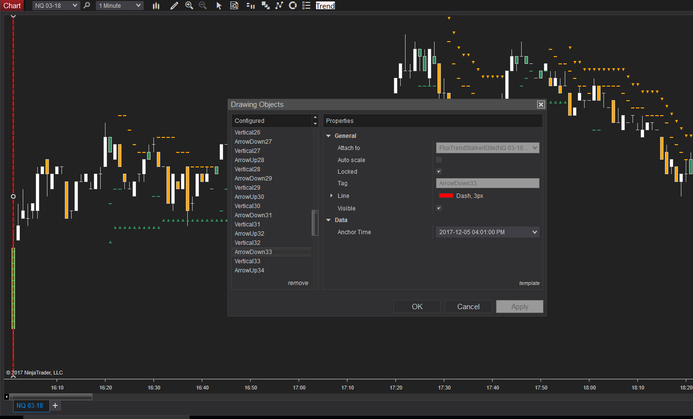Uncheck the Locked checkbox

[x=439, y=171]
